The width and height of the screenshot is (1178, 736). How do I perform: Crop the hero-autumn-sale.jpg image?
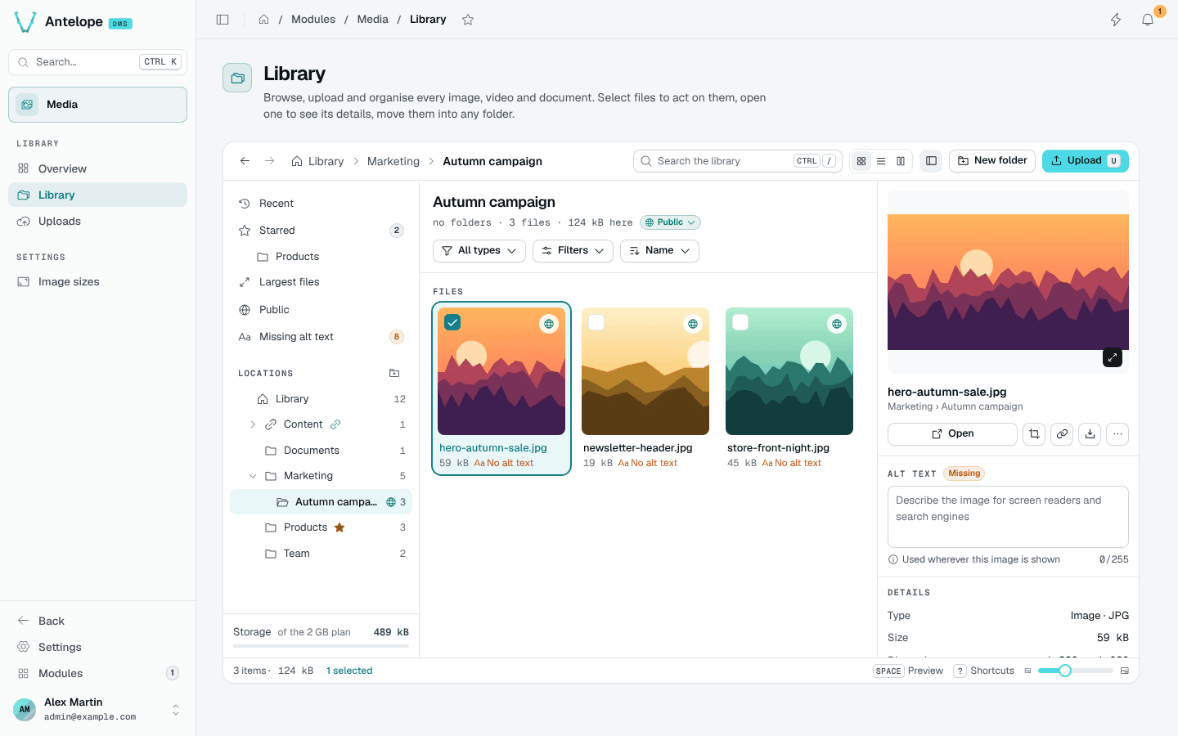click(x=1034, y=434)
